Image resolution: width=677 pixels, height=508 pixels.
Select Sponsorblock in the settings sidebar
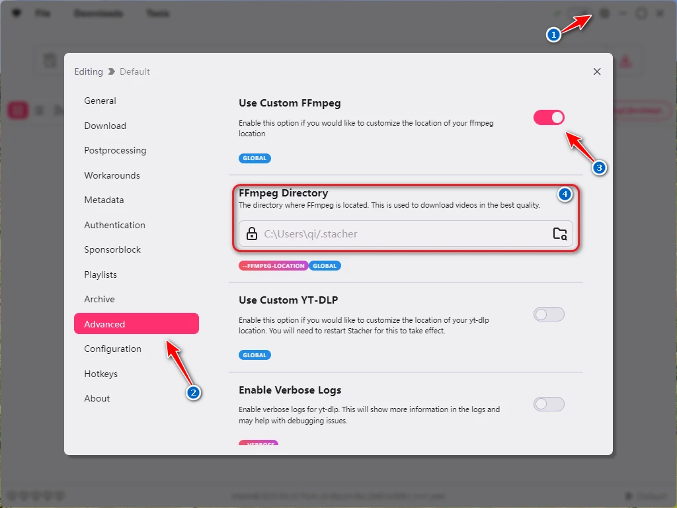112,249
